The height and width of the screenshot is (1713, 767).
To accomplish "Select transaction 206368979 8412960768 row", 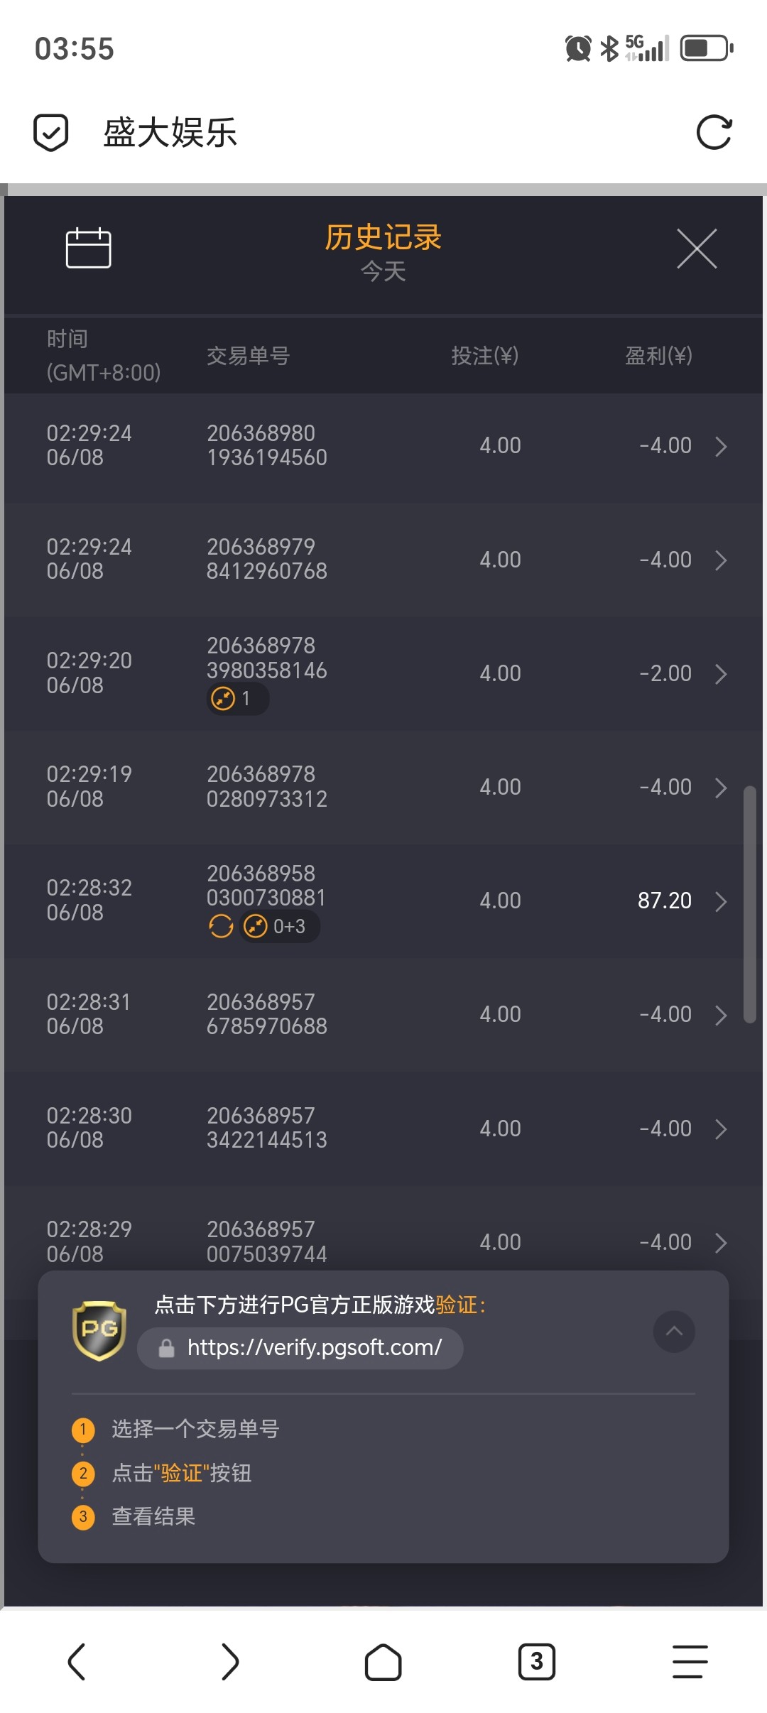I will coord(383,560).
